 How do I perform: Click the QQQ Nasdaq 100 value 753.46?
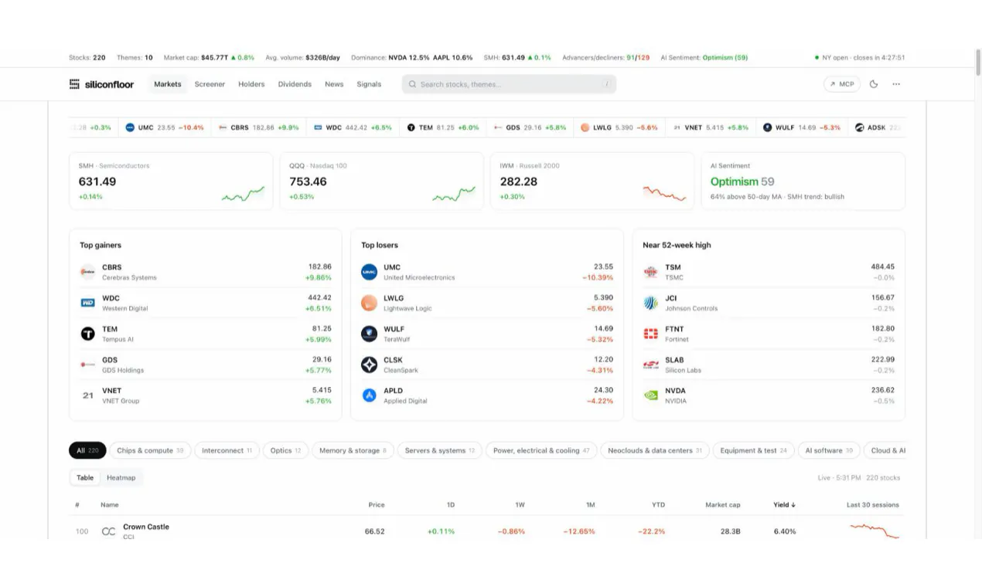coord(308,182)
